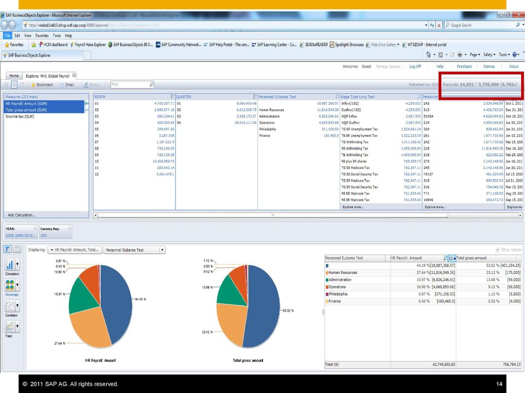This screenshot has height=393, width=525.
Task: Open the View menu
Action: (x=27, y=35)
